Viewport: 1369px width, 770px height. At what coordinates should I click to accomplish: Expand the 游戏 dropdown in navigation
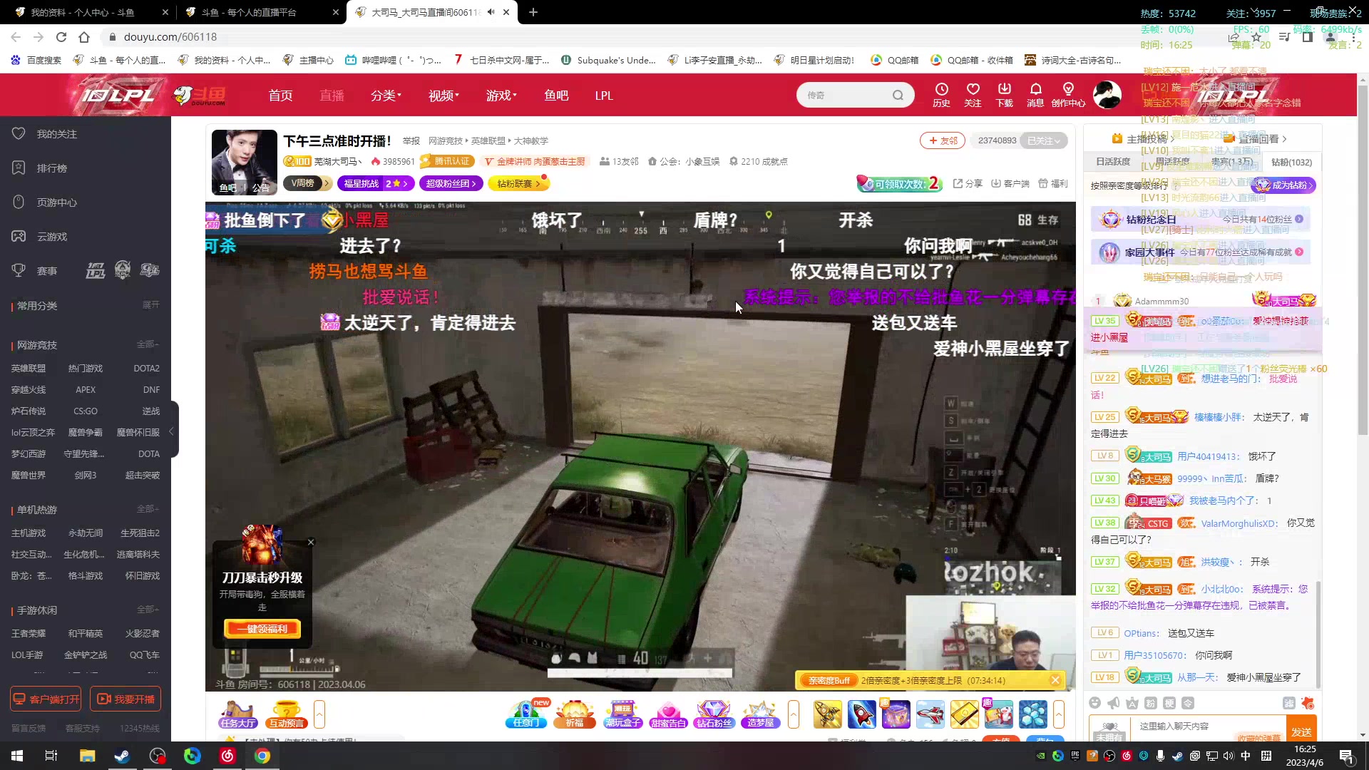pyautogui.click(x=501, y=96)
